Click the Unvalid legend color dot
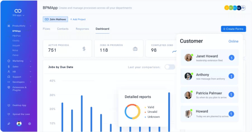This screenshot has width=252, height=132. (x=145, y=112)
